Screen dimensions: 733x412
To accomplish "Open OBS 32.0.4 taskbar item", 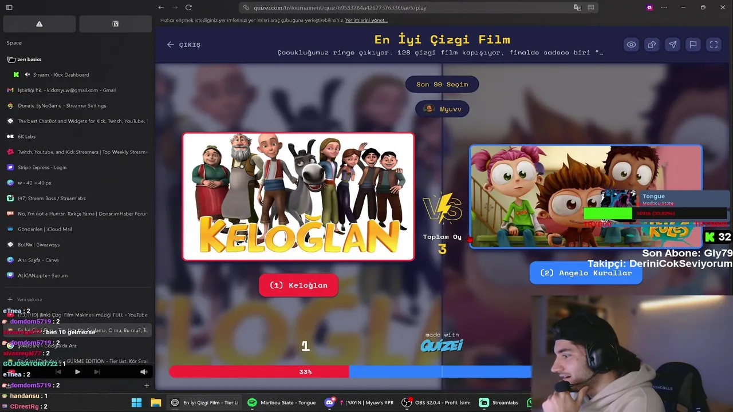I will (436, 403).
